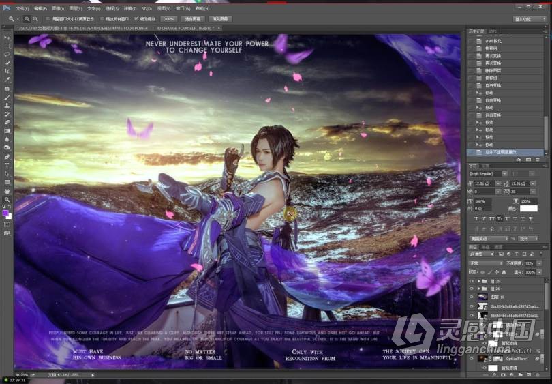
Task: Open the 编辑 (Edit) menu
Action: (40, 8)
